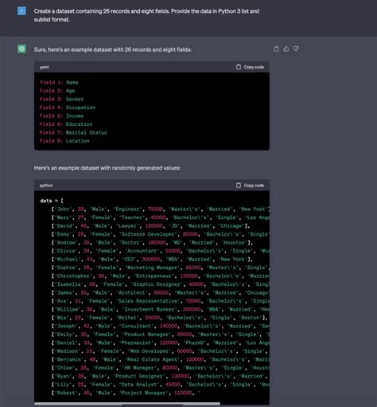The height and width of the screenshot is (407, 377).
Task: Give the response a thumbs down
Action: tap(296, 49)
